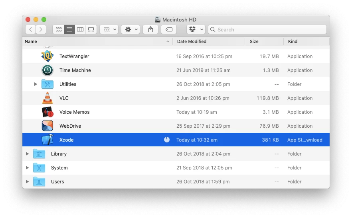Click the Time Machine file name
The image size is (352, 218).
click(x=75, y=70)
